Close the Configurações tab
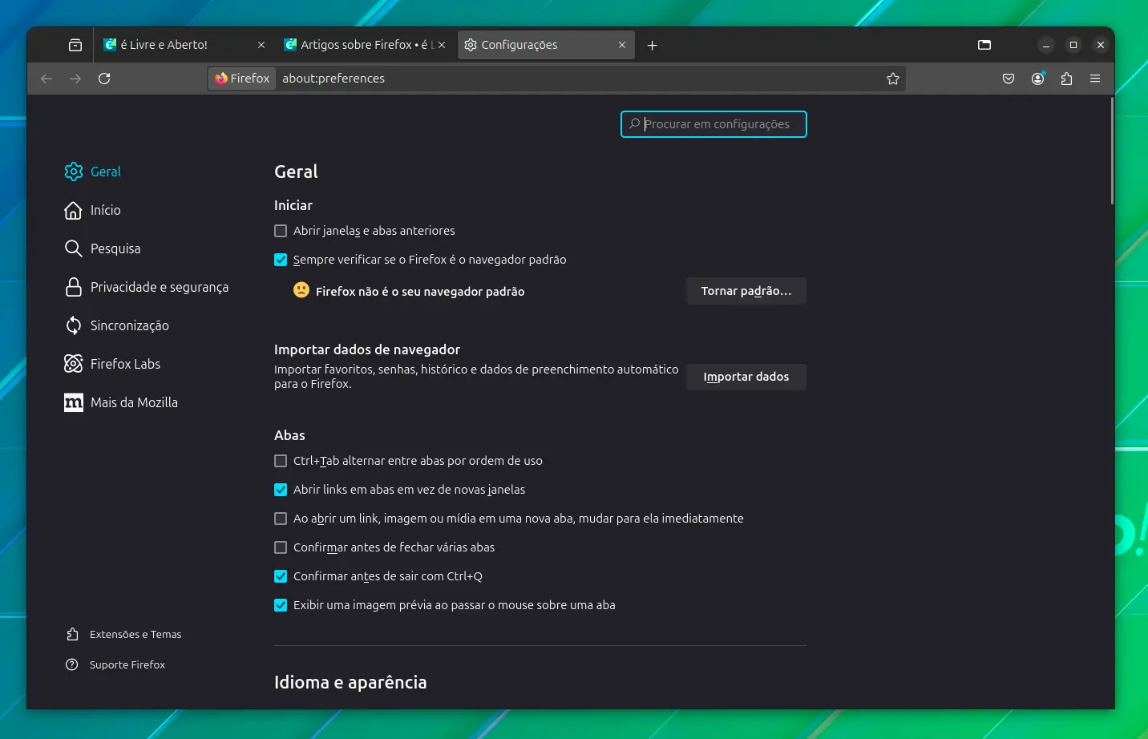The width and height of the screenshot is (1148, 739). point(622,45)
